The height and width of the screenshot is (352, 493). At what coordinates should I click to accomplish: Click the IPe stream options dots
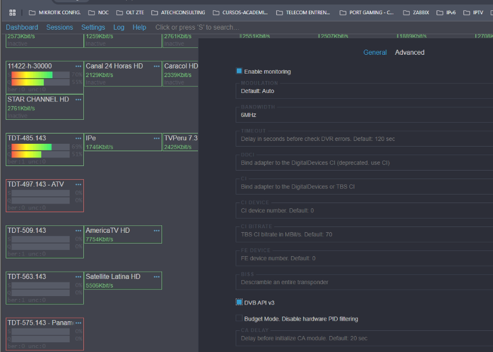156,138
